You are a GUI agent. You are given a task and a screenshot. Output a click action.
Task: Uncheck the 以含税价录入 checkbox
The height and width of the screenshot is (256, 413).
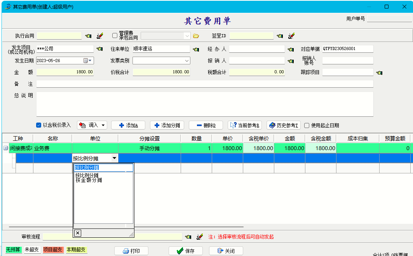pyautogui.click(x=38, y=125)
